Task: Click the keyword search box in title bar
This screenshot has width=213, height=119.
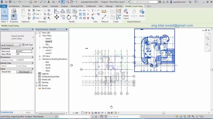Action: click(x=144, y=2)
